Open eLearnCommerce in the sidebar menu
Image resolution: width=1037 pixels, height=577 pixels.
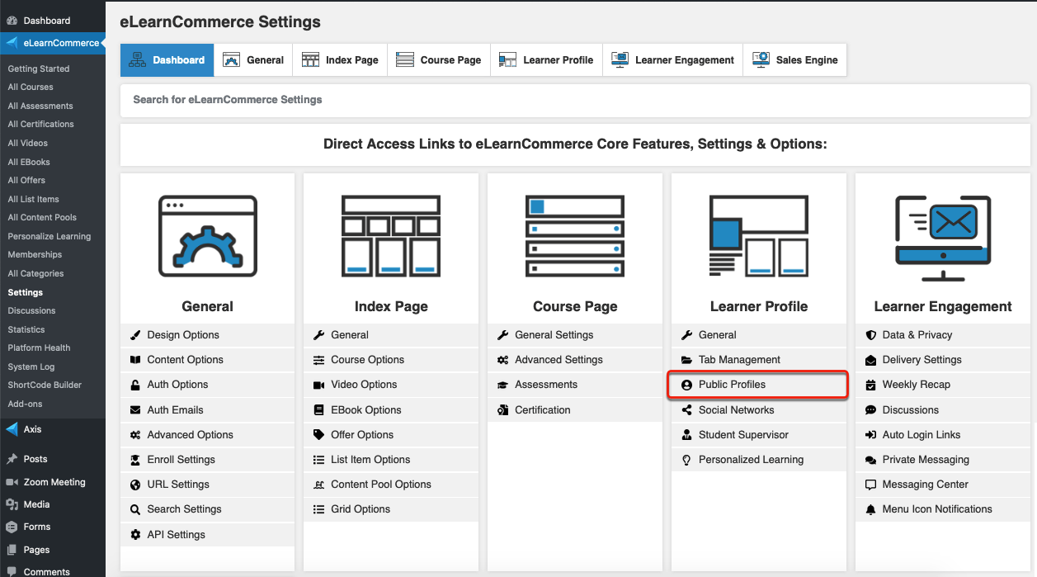pos(53,43)
